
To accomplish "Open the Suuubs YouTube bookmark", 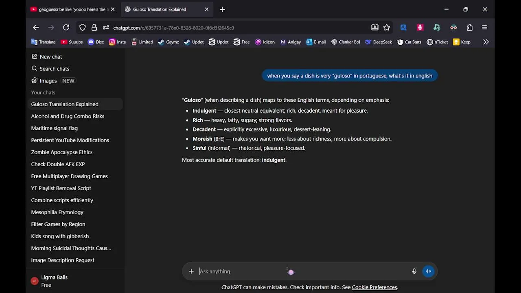I will point(72,42).
